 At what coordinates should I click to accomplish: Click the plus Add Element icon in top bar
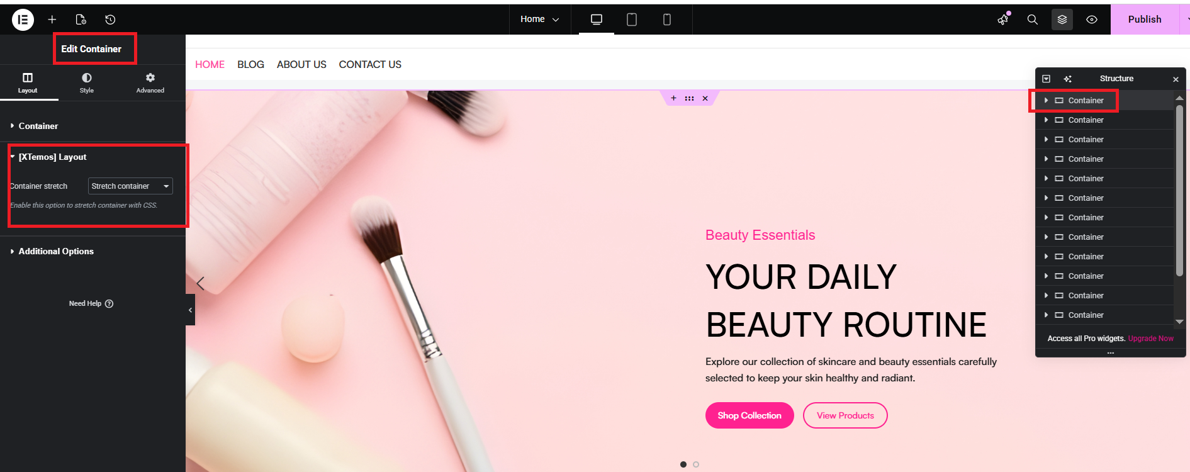[x=52, y=20]
